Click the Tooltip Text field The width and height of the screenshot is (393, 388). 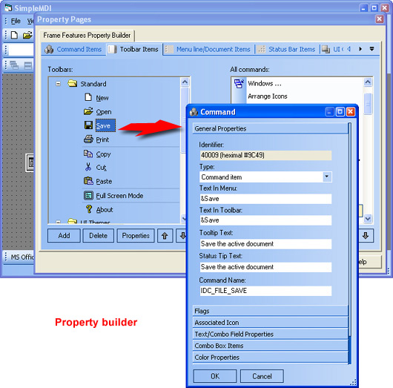pyautogui.click(x=265, y=244)
